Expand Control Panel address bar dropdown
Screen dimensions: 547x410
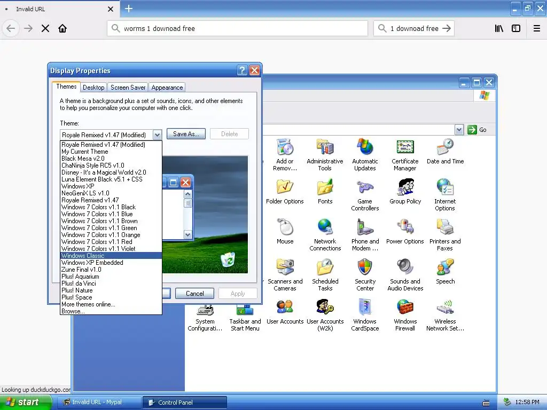click(x=459, y=130)
